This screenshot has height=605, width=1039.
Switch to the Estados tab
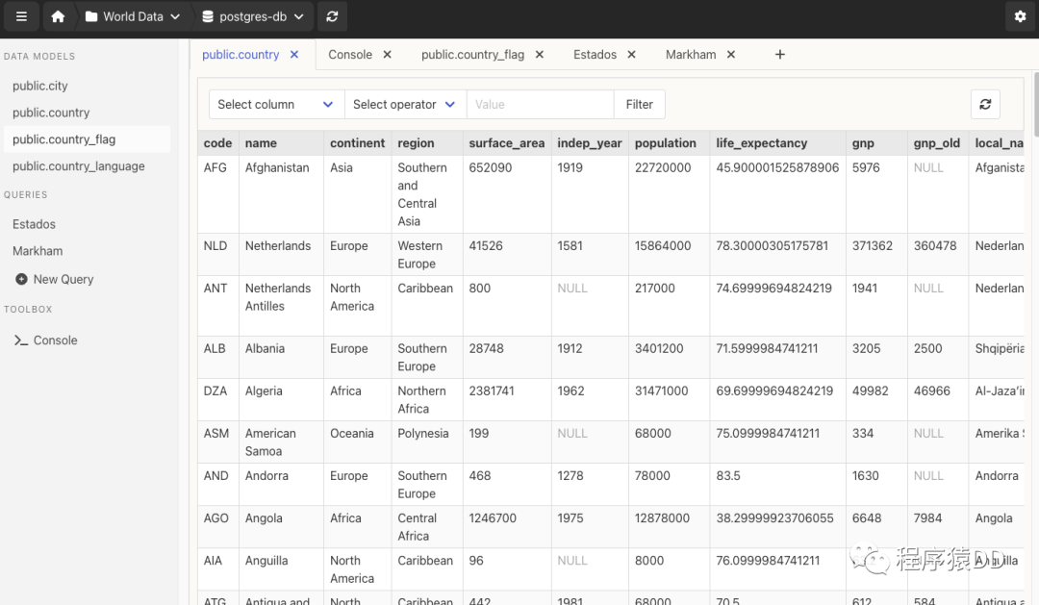coord(595,54)
